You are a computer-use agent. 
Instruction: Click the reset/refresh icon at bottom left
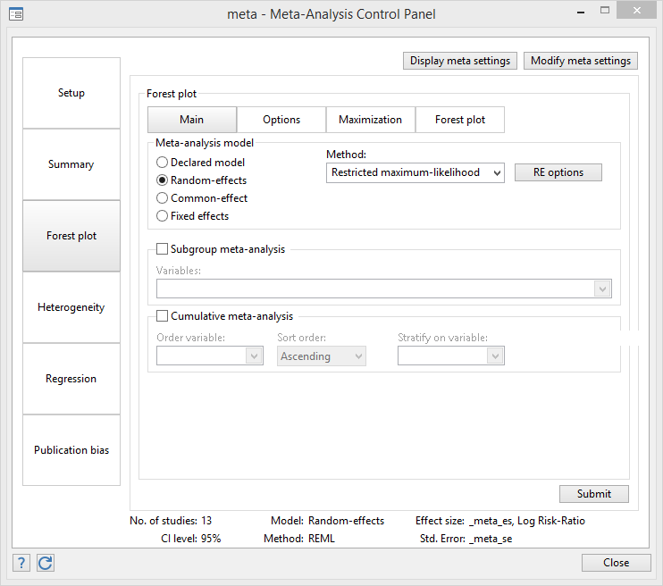45,563
